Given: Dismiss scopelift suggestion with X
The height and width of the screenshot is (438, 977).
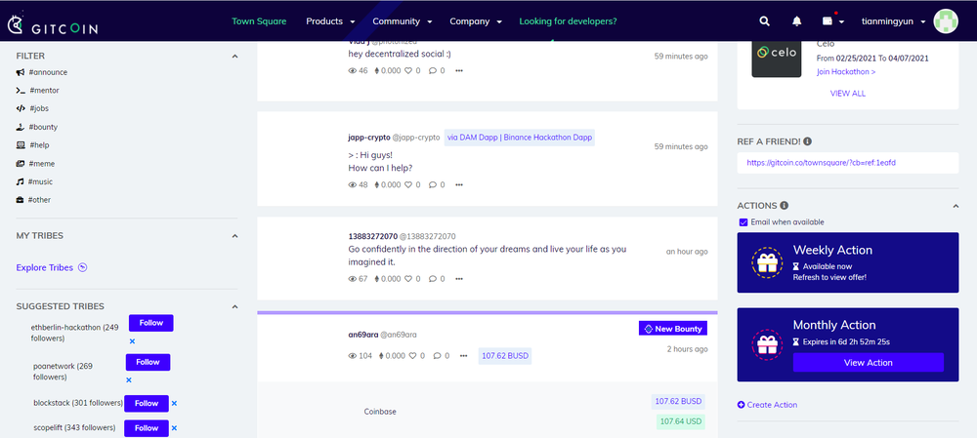Looking at the screenshot, I should (175, 428).
